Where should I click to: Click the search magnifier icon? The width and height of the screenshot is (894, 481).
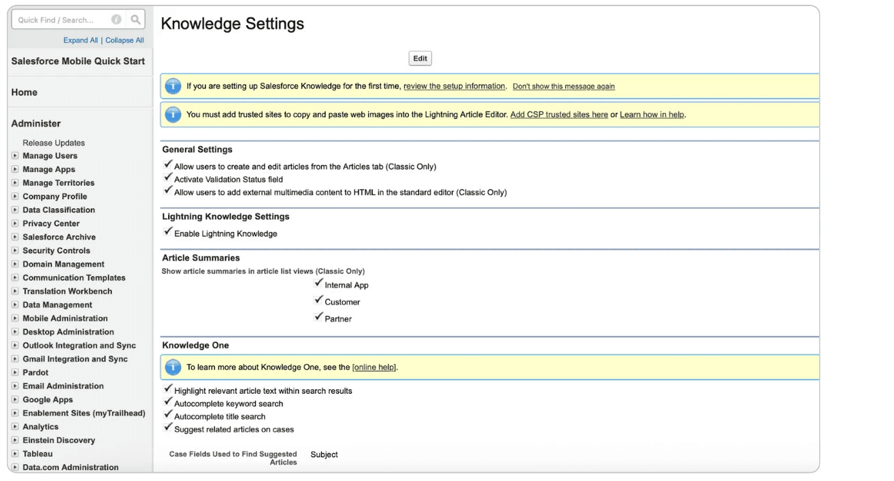pos(136,20)
